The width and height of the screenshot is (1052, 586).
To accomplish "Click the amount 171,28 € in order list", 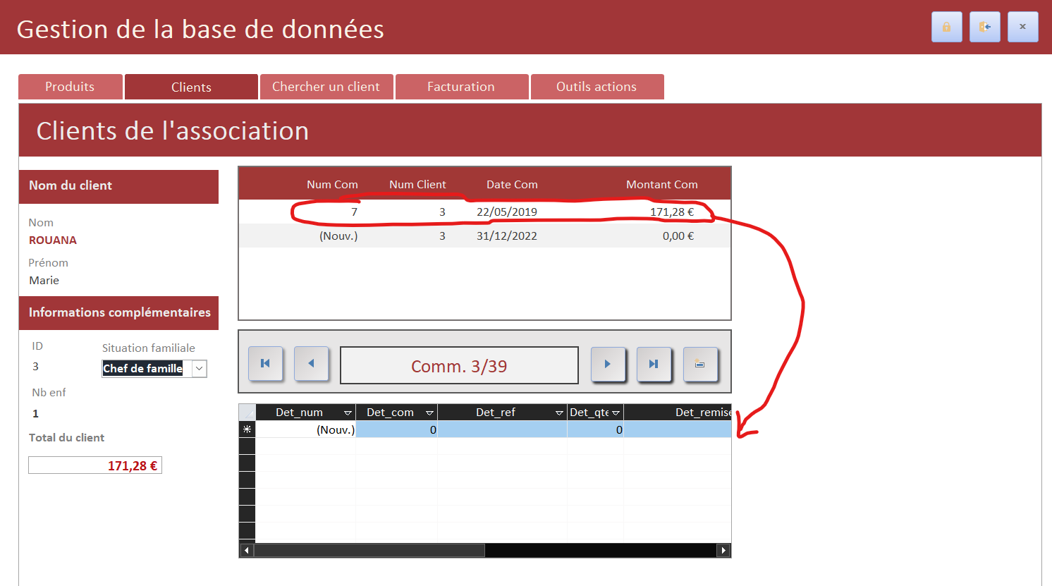I will click(672, 212).
